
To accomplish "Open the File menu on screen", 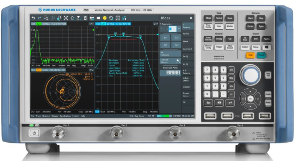I will 32,116.
